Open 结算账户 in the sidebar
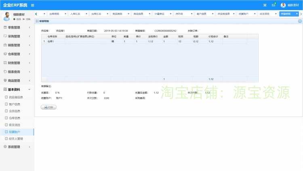Image resolution: width=303 pixels, height=171 pixels. point(15,132)
